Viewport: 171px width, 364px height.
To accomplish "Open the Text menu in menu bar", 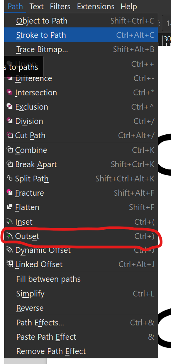I will (36, 7).
